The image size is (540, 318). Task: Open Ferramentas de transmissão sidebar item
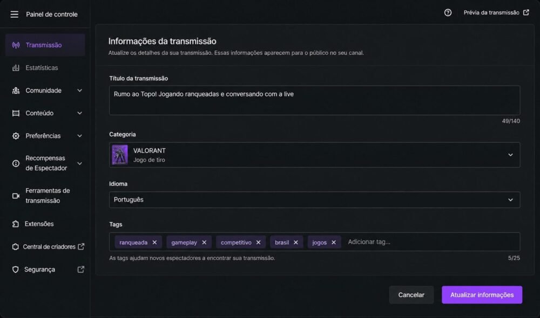click(45, 196)
